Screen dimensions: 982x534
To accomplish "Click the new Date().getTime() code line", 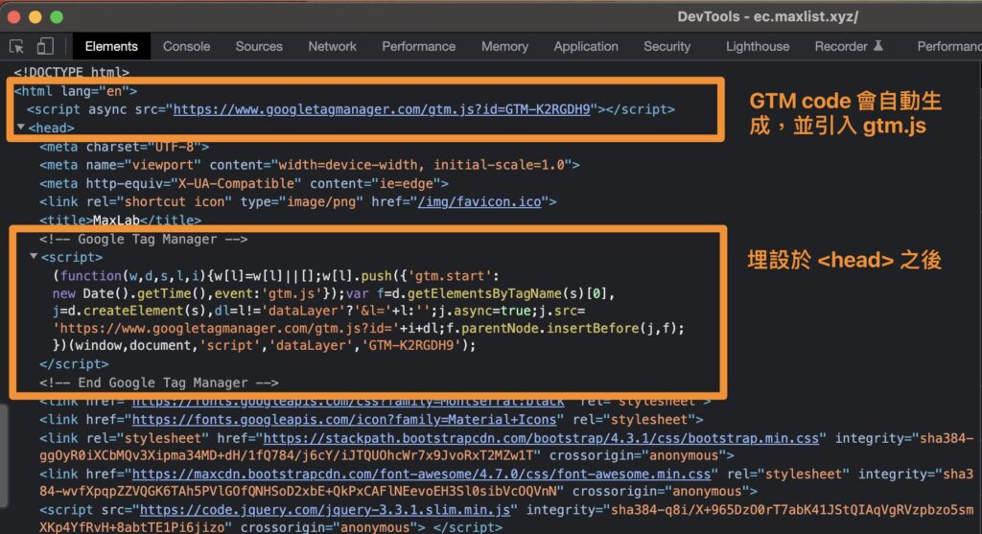I will tap(334, 293).
